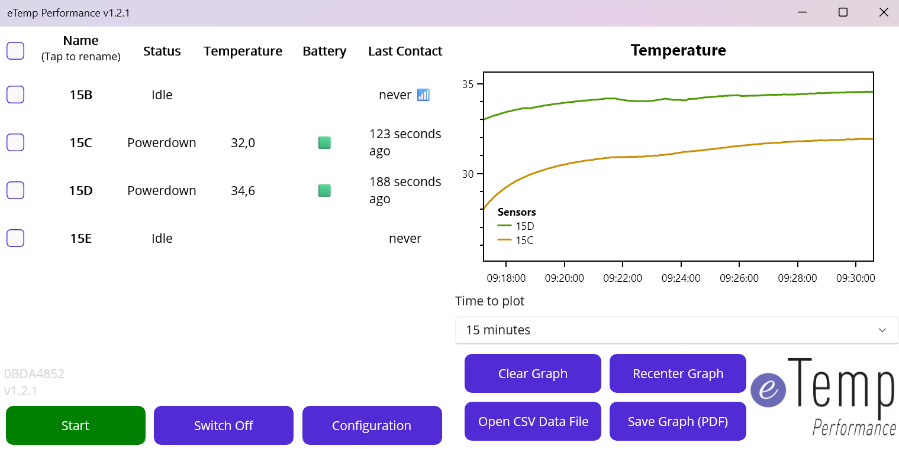Open the Configuration settings
Screen dimensions: 899x449
[x=372, y=425]
